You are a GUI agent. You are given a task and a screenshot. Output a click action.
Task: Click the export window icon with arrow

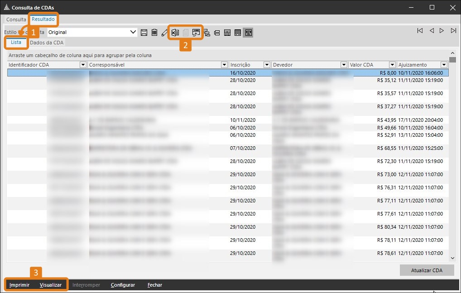[196, 32]
